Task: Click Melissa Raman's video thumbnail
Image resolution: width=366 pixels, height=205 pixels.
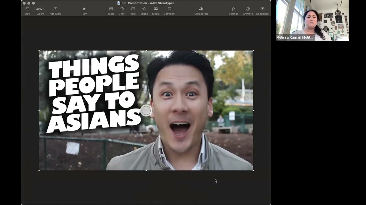Action: pyautogui.click(x=312, y=20)
